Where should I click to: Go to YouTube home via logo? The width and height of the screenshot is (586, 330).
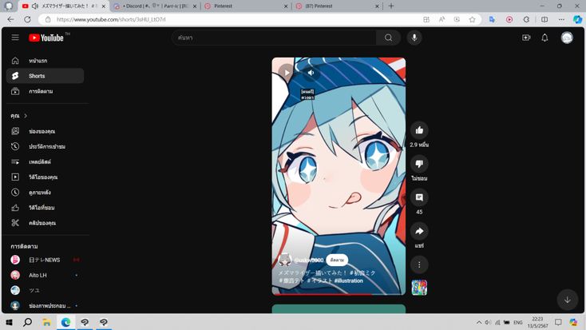(46, 38)
